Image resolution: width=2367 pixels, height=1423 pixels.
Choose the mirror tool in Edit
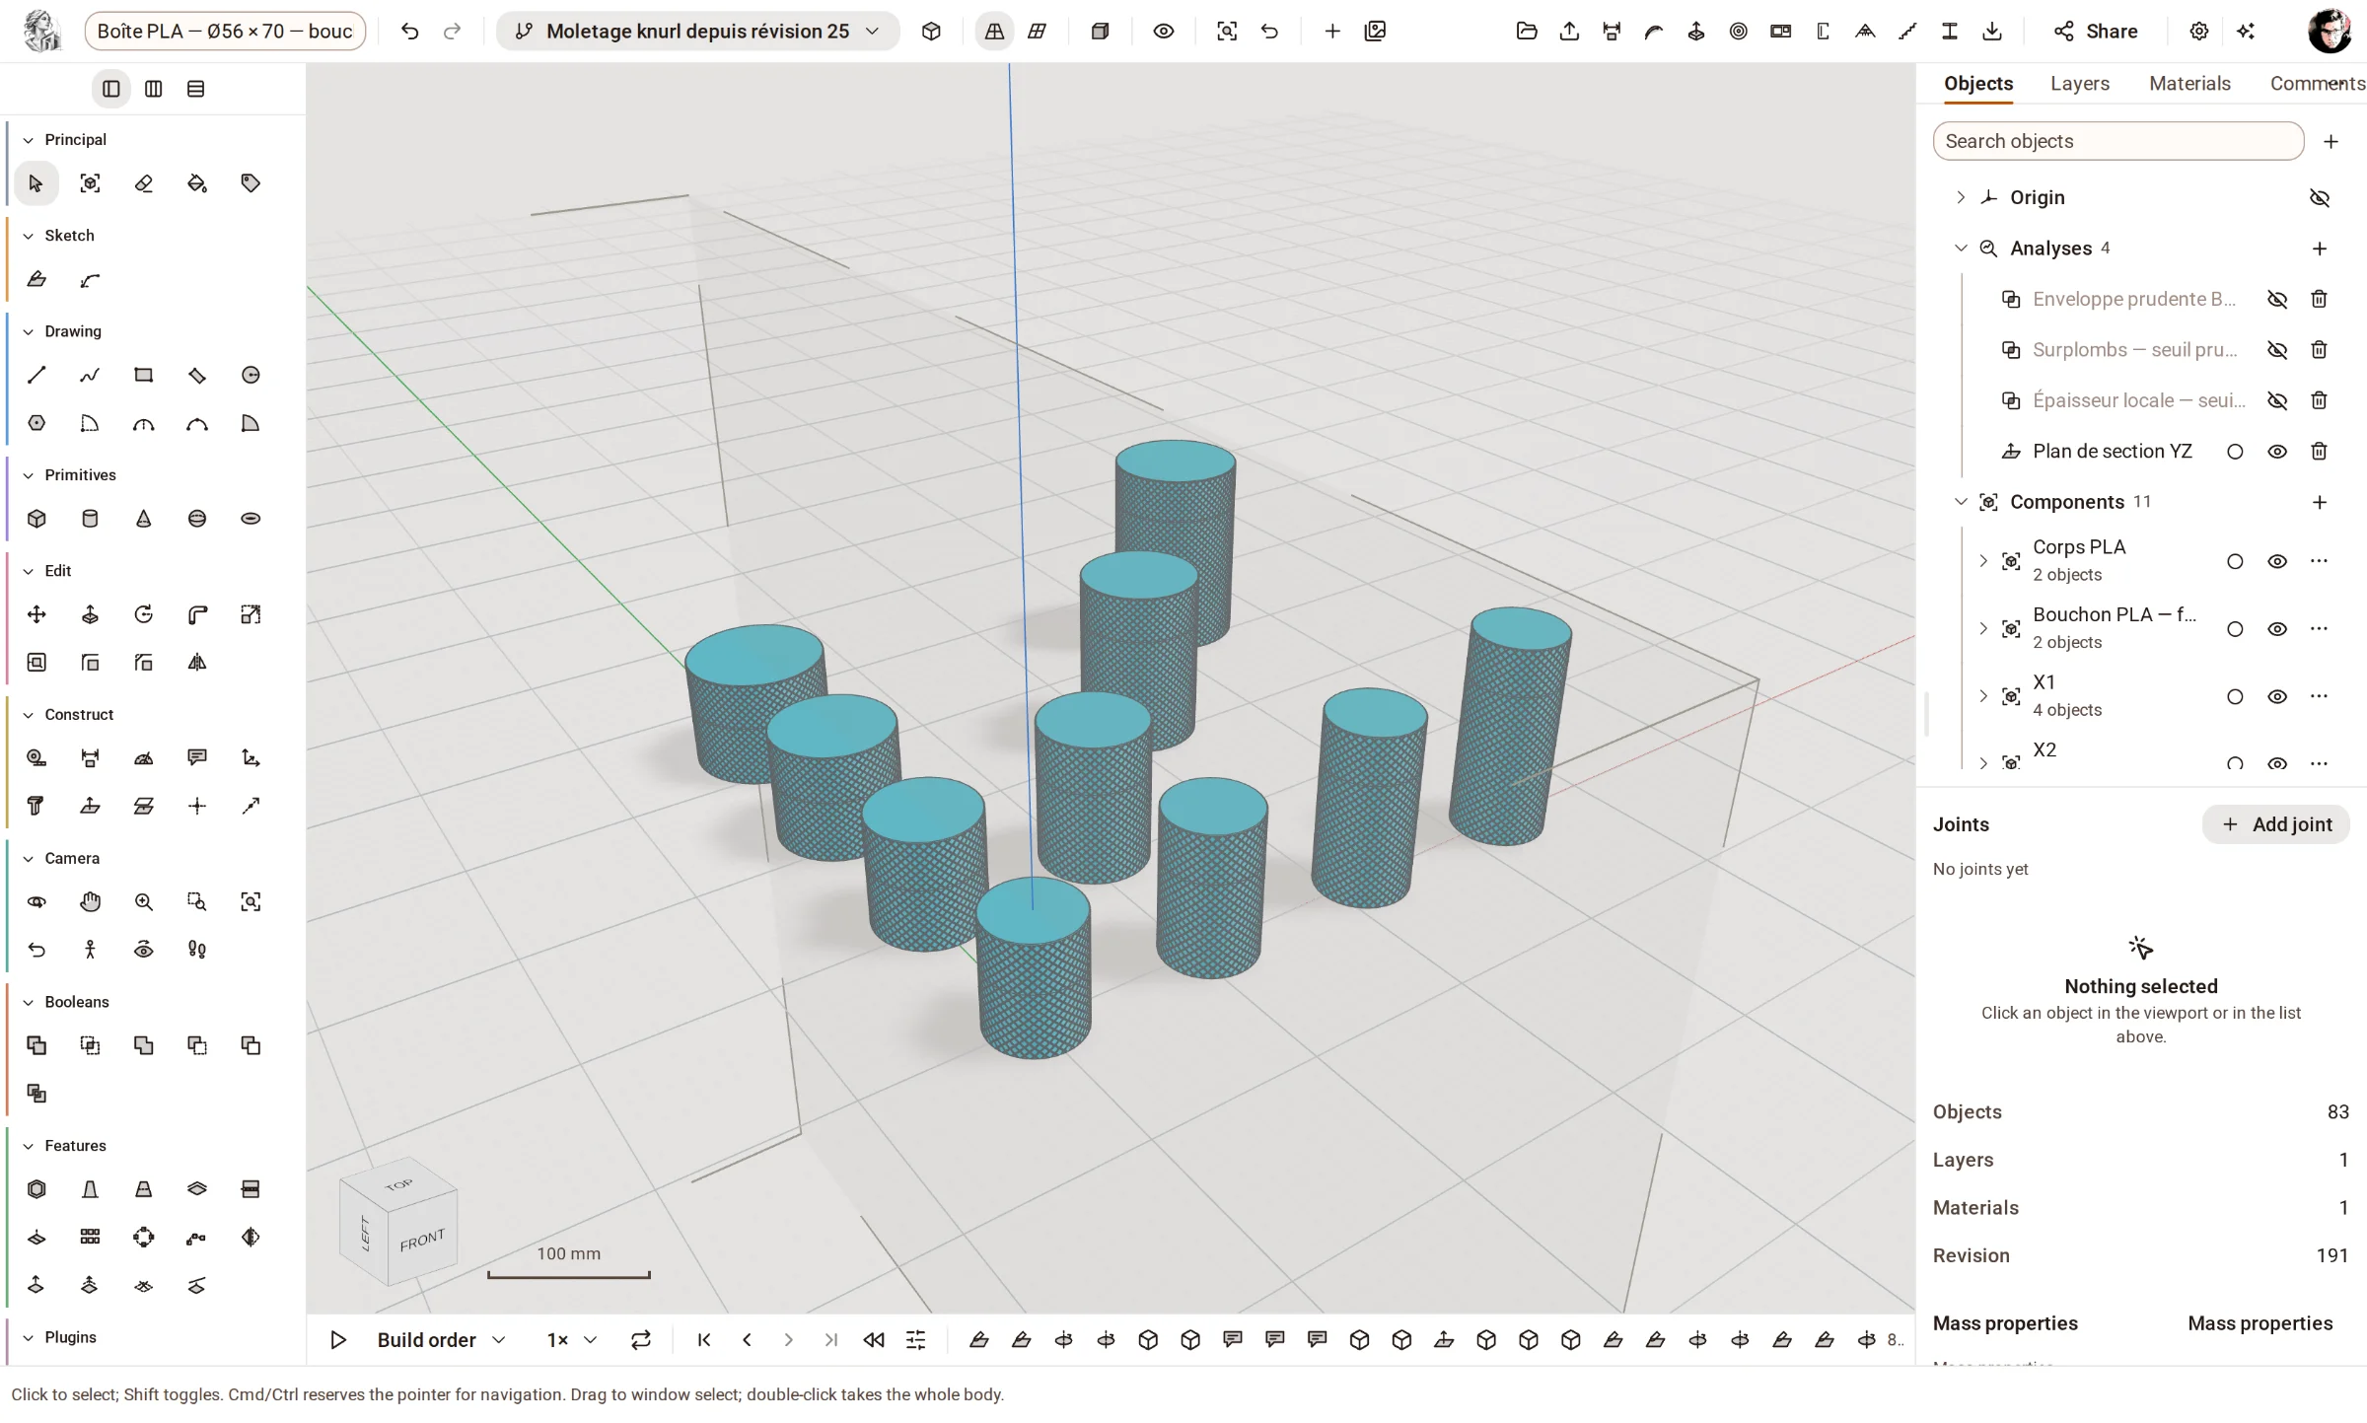197,663
